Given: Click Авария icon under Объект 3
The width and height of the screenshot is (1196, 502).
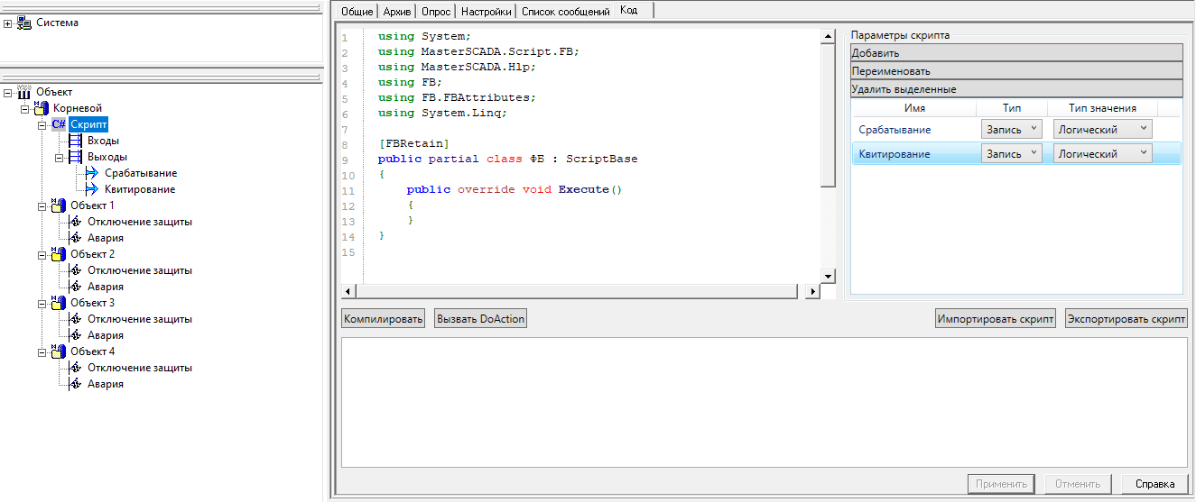Looking at the screenshot, I should click(76, 335).
